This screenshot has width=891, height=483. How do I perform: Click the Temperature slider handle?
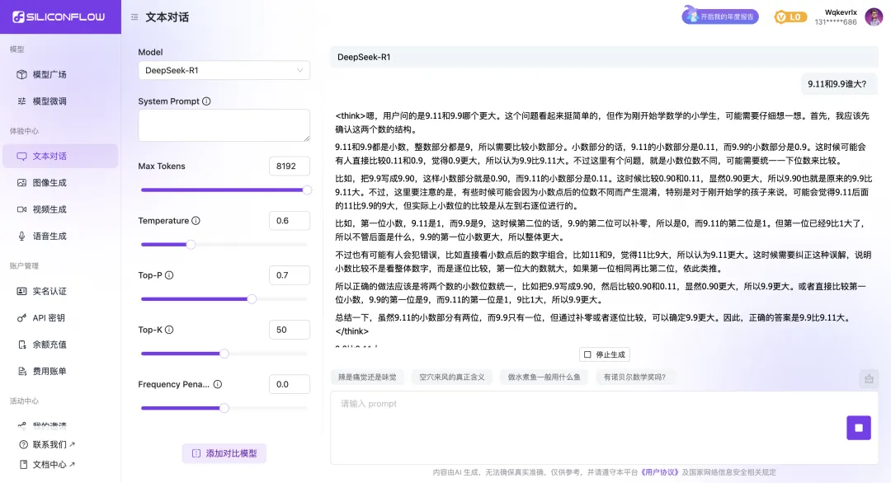coord(191,245)
